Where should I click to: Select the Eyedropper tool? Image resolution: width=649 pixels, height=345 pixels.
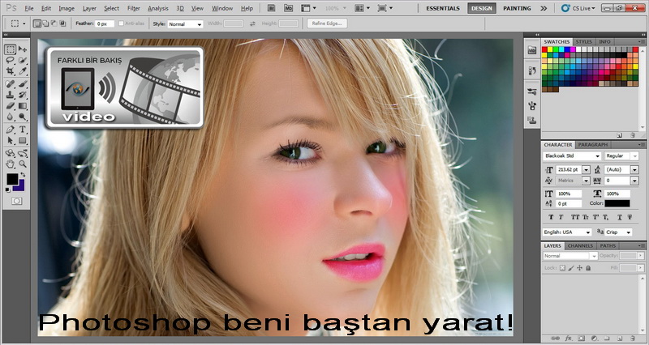[x=23, y=71]
